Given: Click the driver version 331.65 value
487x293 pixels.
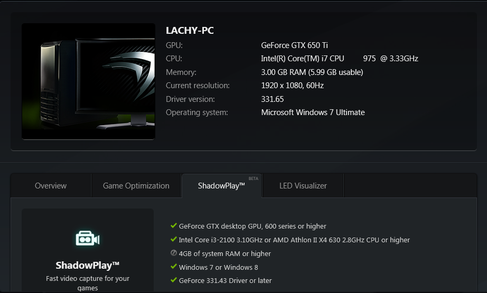Looking at the screenshot, I should click(x=273, y=99).
